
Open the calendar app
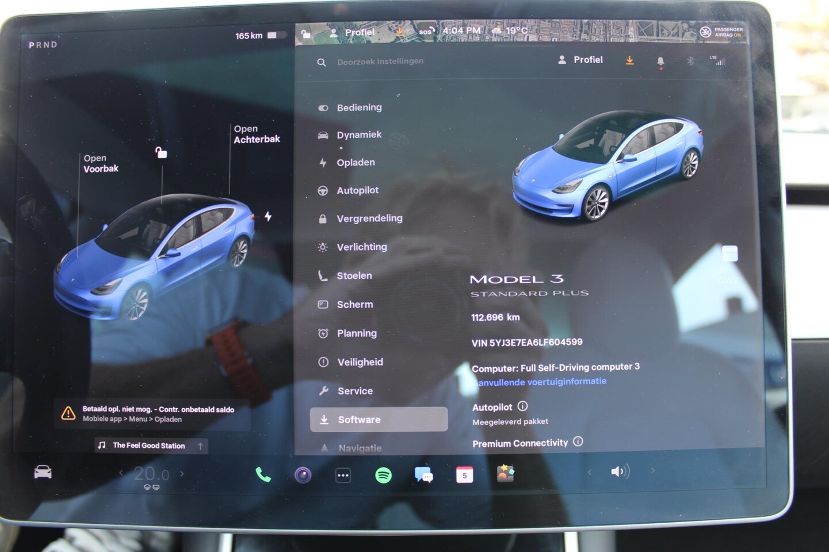point(464,475)
